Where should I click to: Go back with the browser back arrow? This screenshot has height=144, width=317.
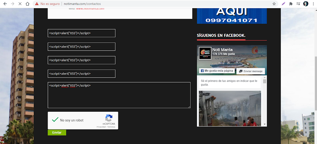point(5,4)
